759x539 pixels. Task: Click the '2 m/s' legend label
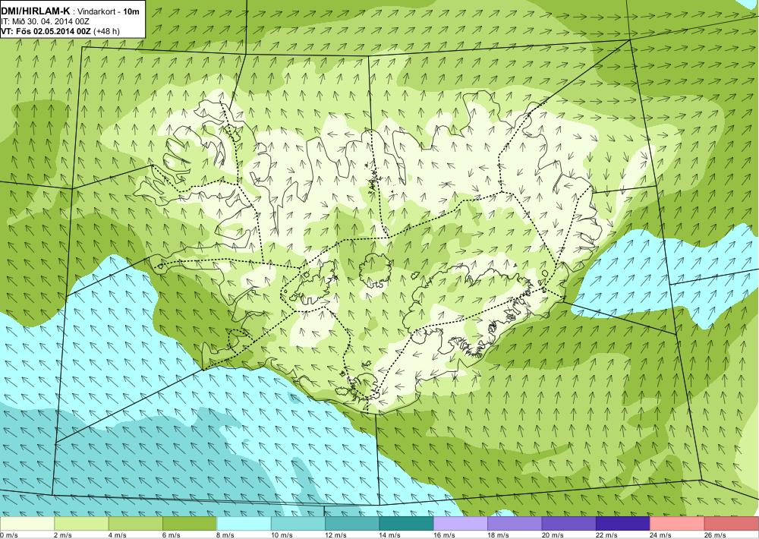(x=63, y=535)
